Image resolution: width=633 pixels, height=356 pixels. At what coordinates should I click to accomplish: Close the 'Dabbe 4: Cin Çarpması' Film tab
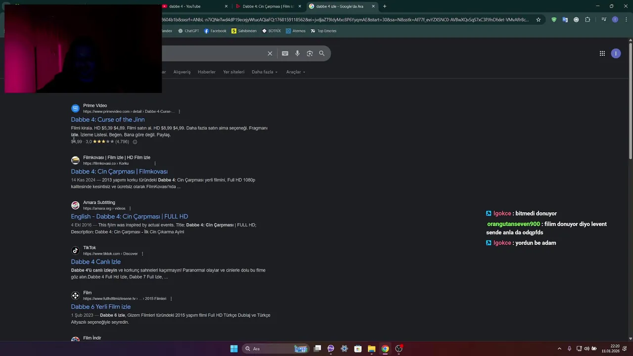tap(300, 6)
